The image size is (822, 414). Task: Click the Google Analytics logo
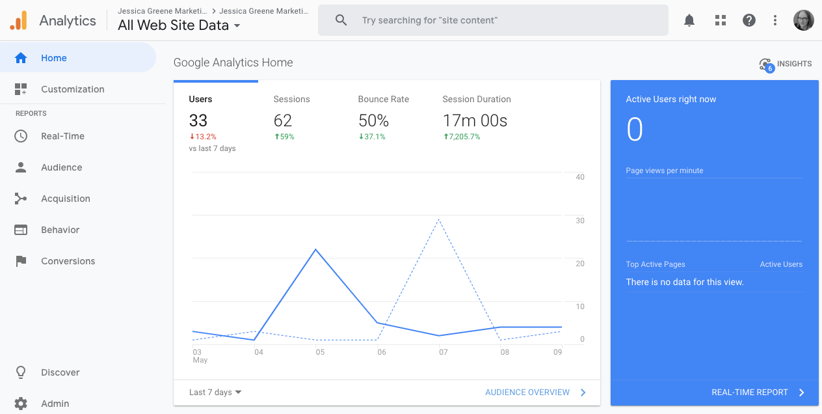pyautogui.click(x=19, y=20)
